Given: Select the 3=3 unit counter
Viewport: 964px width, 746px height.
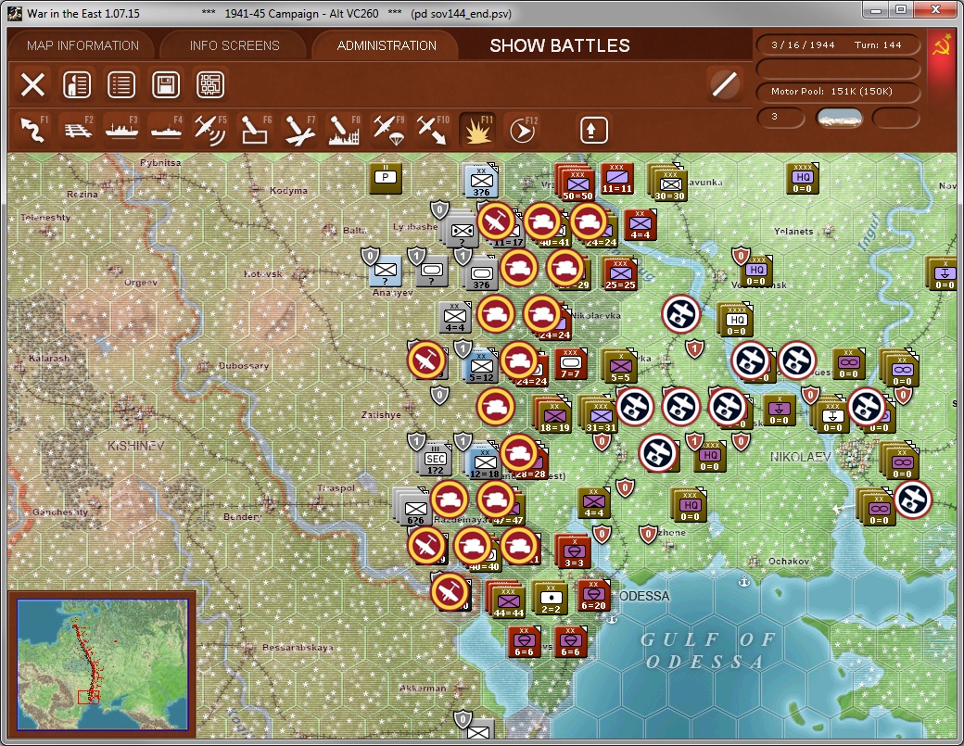Looking at the screenshot, I should [573, 551].
